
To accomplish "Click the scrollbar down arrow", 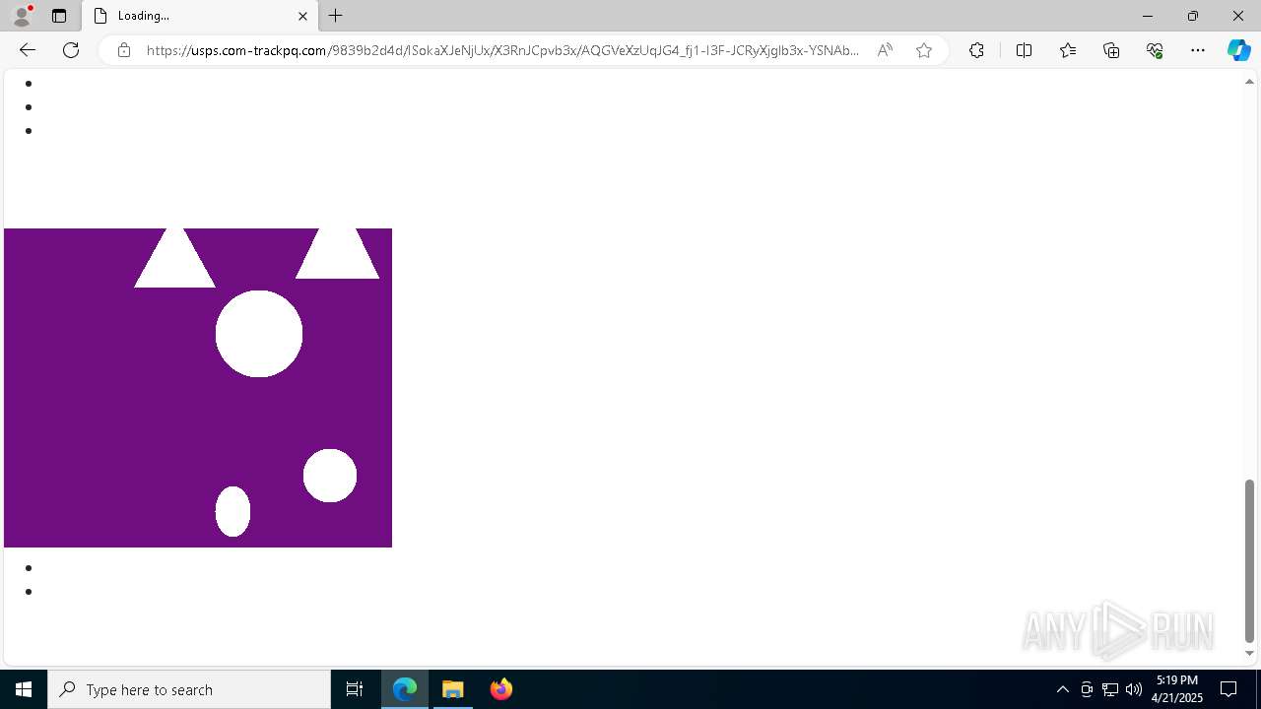I will click(x=1249, y=653).
